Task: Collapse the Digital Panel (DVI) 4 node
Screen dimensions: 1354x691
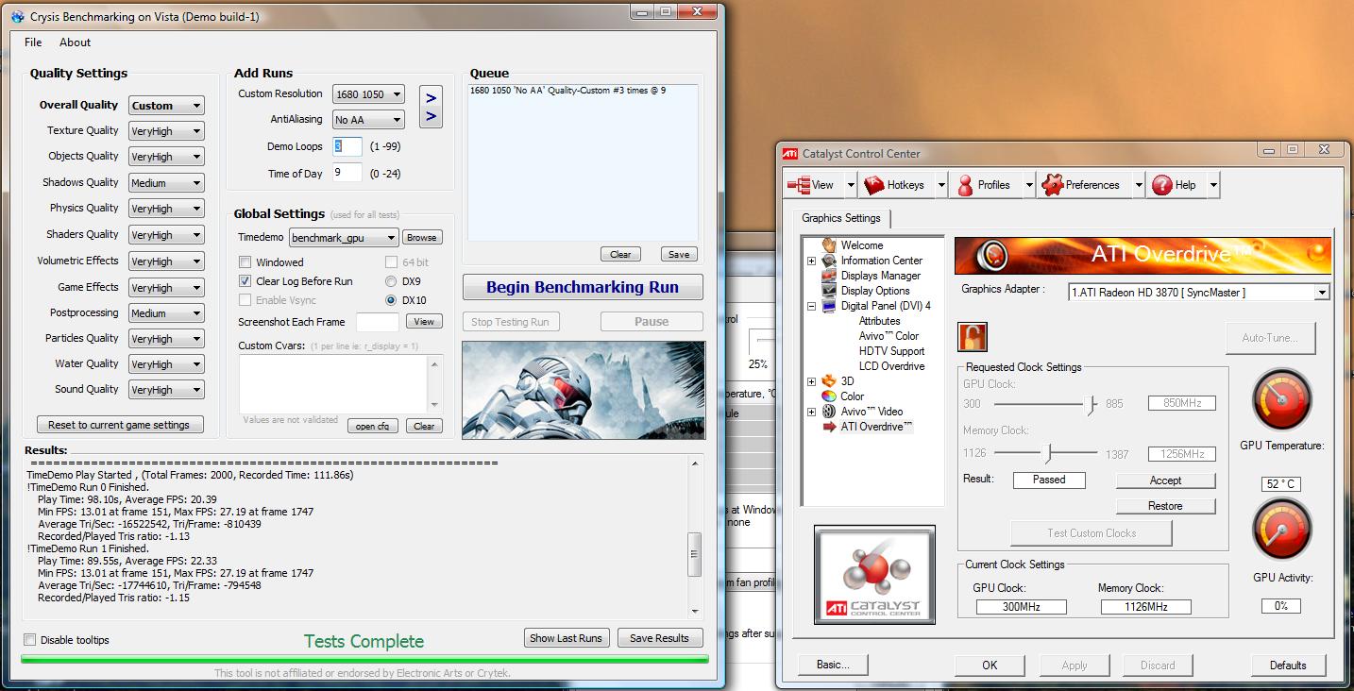Action: [811, 306]
